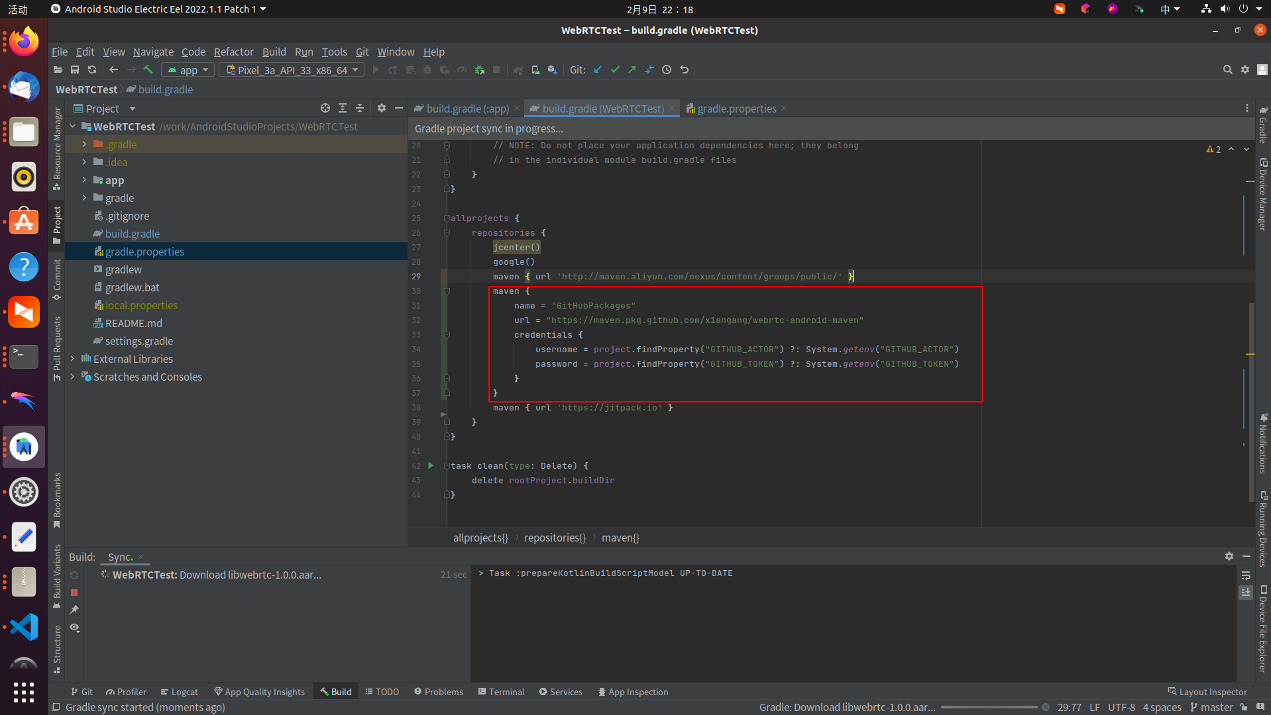This screenshot has width=1271, height=715.
Task: Build panel settings gear icon
Action: [1229, 556]
